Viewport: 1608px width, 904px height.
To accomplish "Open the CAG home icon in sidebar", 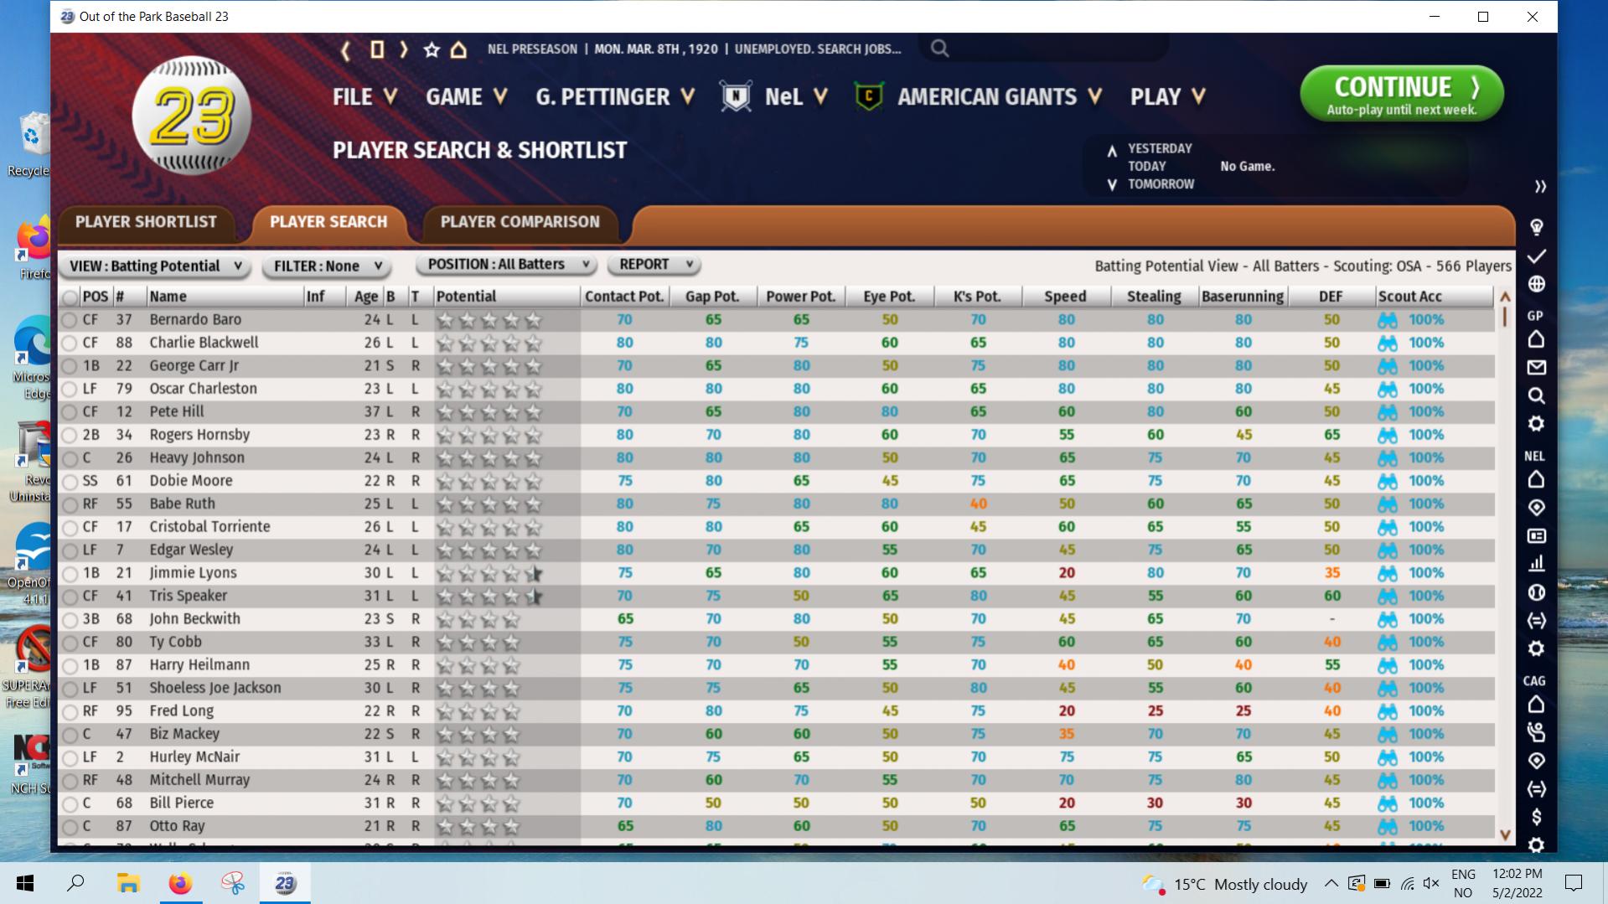I will [x=1536, y=704].
